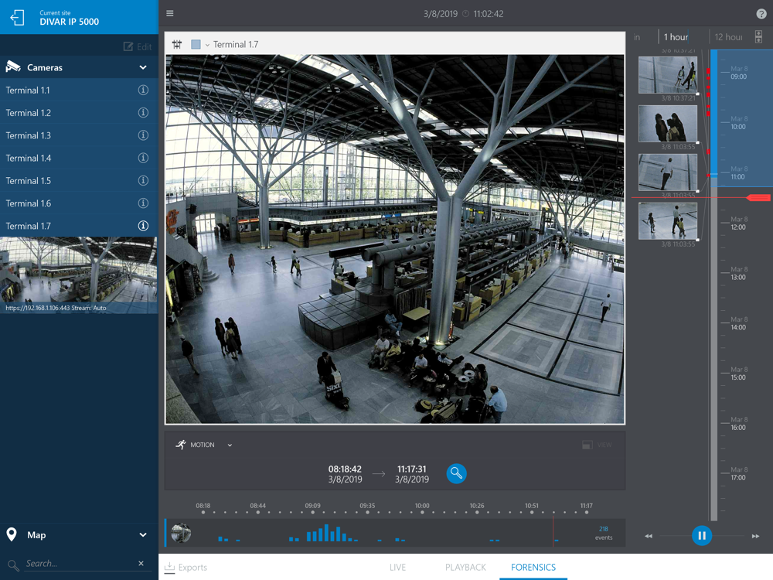The height and width of the screenshot is (580, 773).
Task: Click the Current site DIVAR IP 5000 label
Action: tap(69, 18)
